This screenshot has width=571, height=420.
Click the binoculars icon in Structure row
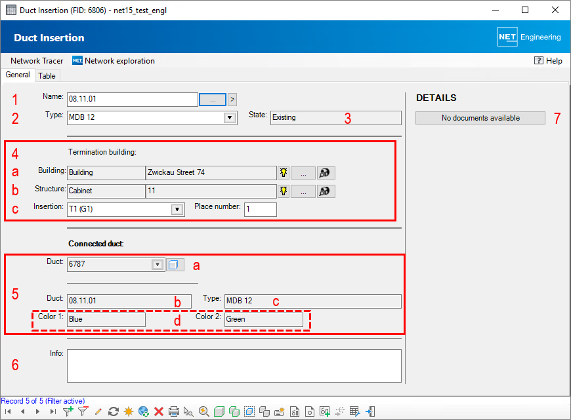point(326,191)
